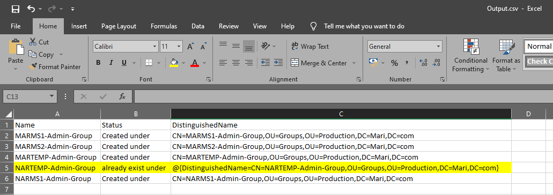Screen dimensions: 553x195
Task: Apply Percent Style format
Action: point(394,63)
